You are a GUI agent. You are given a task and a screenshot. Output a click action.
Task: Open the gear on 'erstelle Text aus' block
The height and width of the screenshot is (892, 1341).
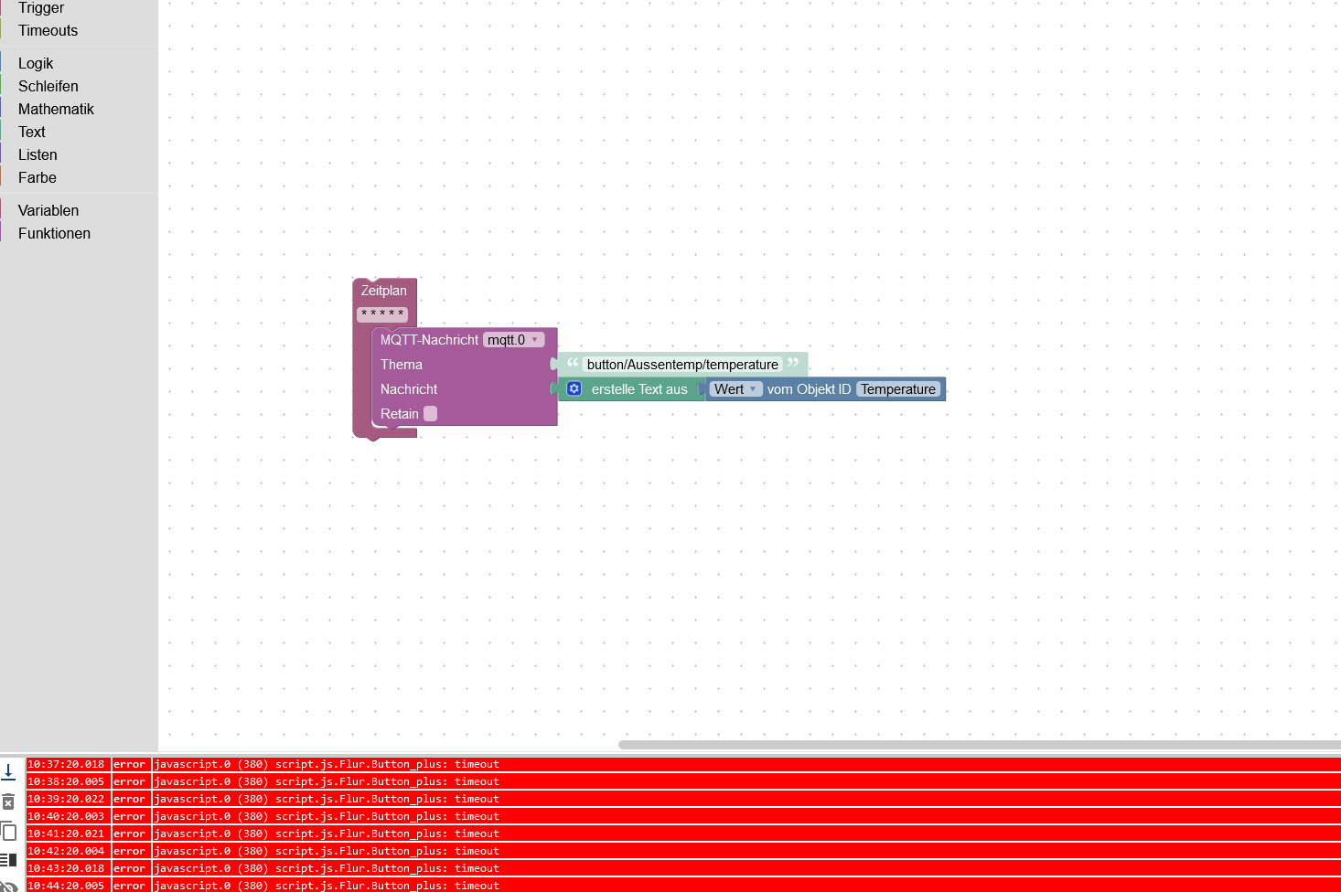click(574, 388)
